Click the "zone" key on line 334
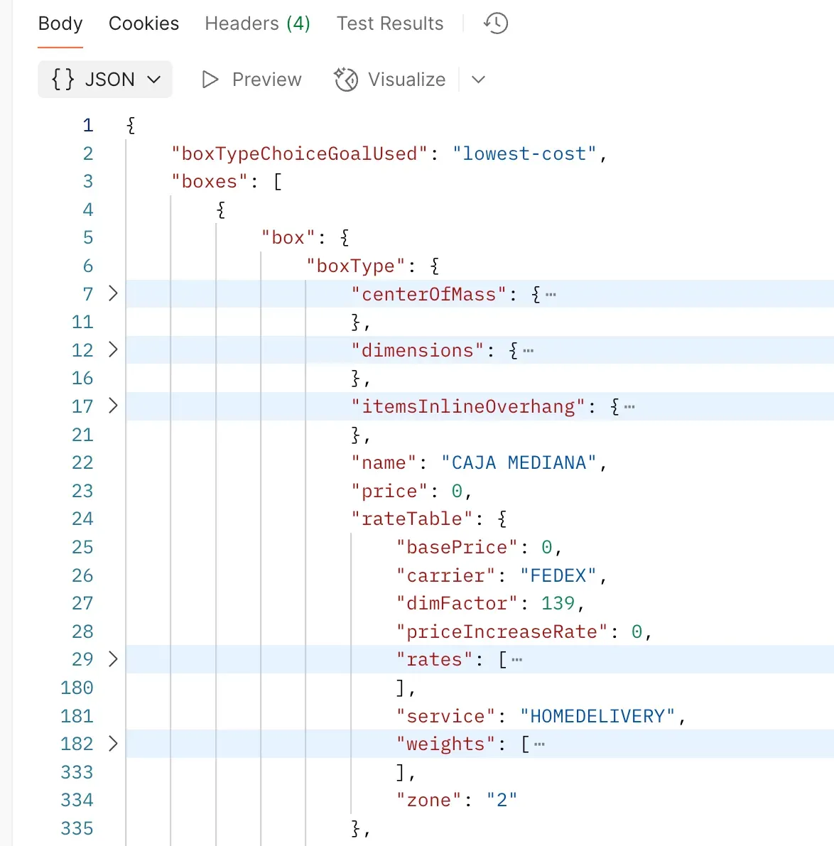The height and width of the screenshot is (846, 834). [x=429, y=800]
